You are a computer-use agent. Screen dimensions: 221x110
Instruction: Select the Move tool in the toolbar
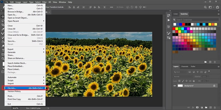(3, 17)
